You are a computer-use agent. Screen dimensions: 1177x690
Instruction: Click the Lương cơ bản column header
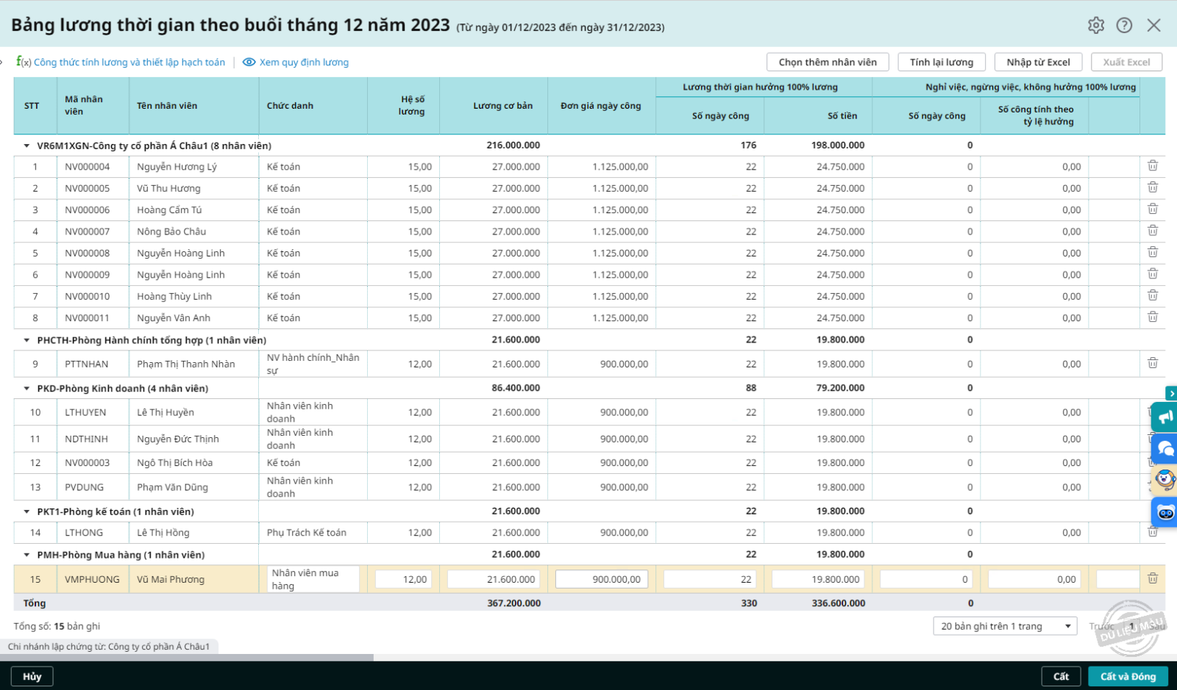[x=494, y=106]
